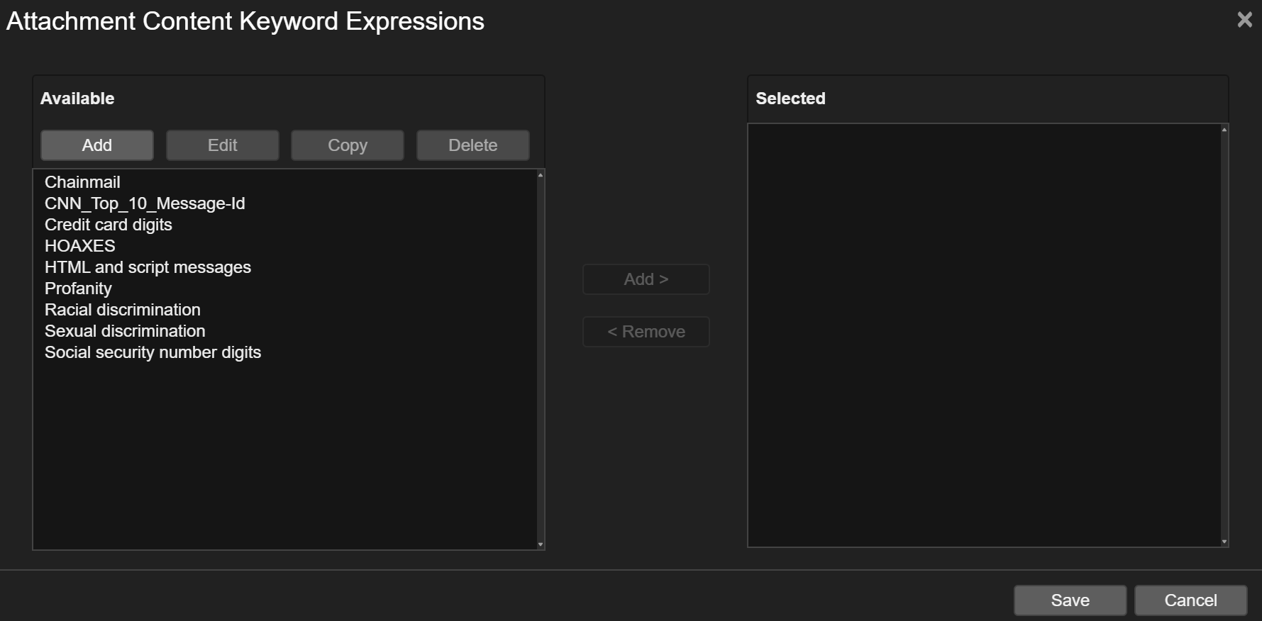Viewport: 1262px width, 621px height.
Task: Select Chainmail in the Available list
Action: pos(82,182)
